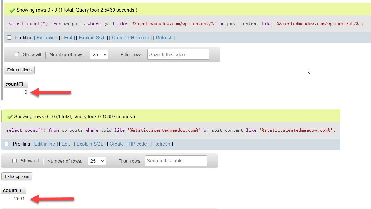Click the or keyword in static.scentedmeadow query
The height and width of the screenshot is (209, 371).
tap(206, 130)
